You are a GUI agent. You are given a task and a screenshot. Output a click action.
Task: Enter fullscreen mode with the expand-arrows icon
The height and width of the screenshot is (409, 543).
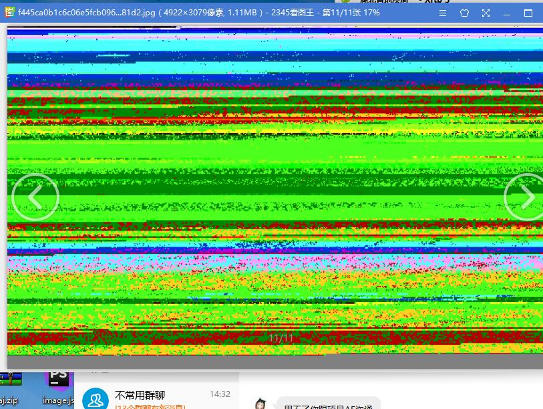pyautogui.click(x=486, y=13)
